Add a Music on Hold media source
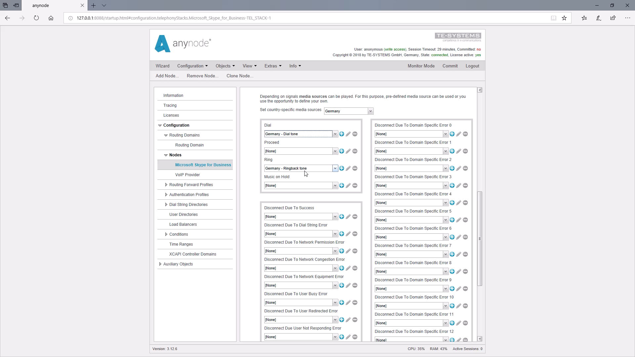The image size is (635, 357). 342,185
